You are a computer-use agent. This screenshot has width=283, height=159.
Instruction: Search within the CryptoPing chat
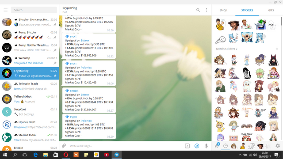pos(198,10)
